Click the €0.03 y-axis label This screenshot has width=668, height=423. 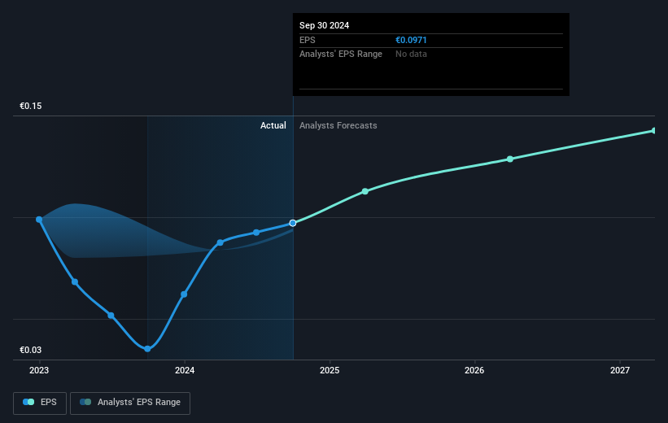click(x=31, y=350)
